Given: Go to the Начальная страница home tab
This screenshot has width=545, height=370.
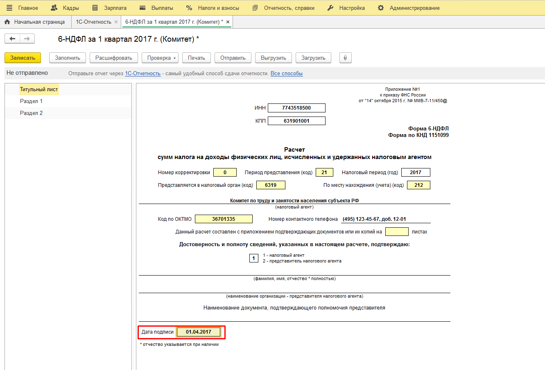Looking at the screenshot, I should click(x=35, y=22).
